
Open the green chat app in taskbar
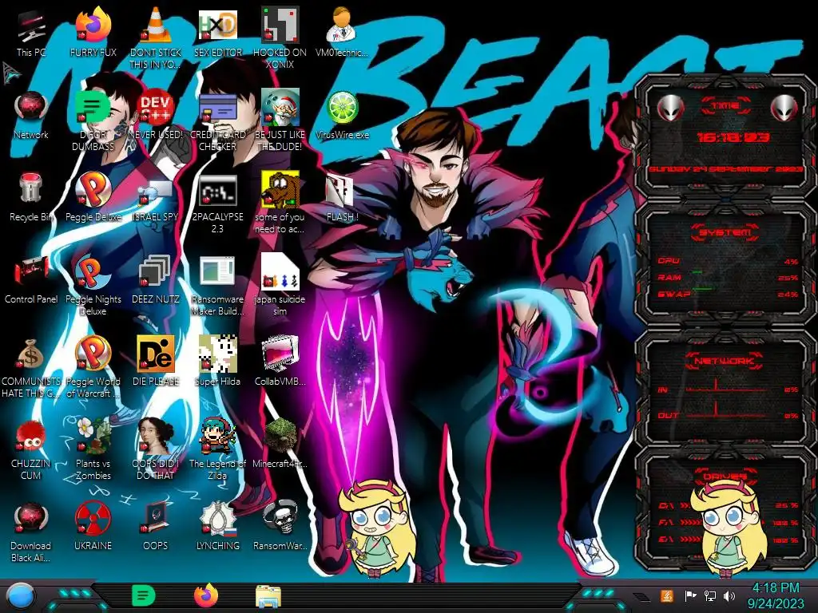pyautogui.click(x=143, y=595)
